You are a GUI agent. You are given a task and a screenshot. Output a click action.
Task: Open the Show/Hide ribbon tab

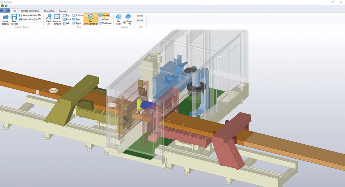(49, 11)
